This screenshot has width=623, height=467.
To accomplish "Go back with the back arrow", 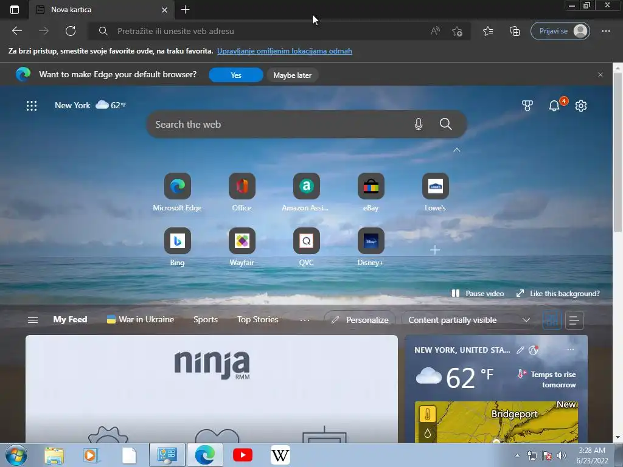I will pos(17,31).
